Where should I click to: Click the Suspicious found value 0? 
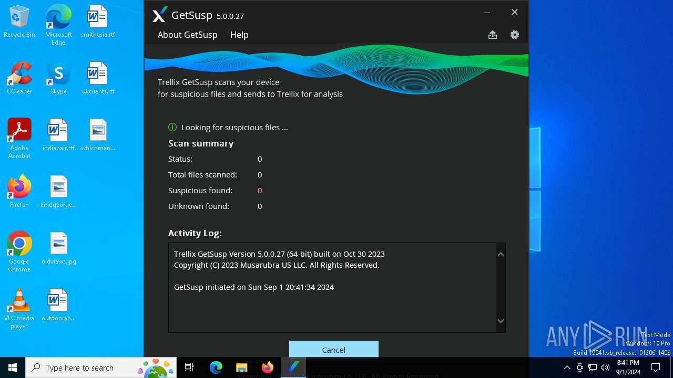(x=260, y=190)
